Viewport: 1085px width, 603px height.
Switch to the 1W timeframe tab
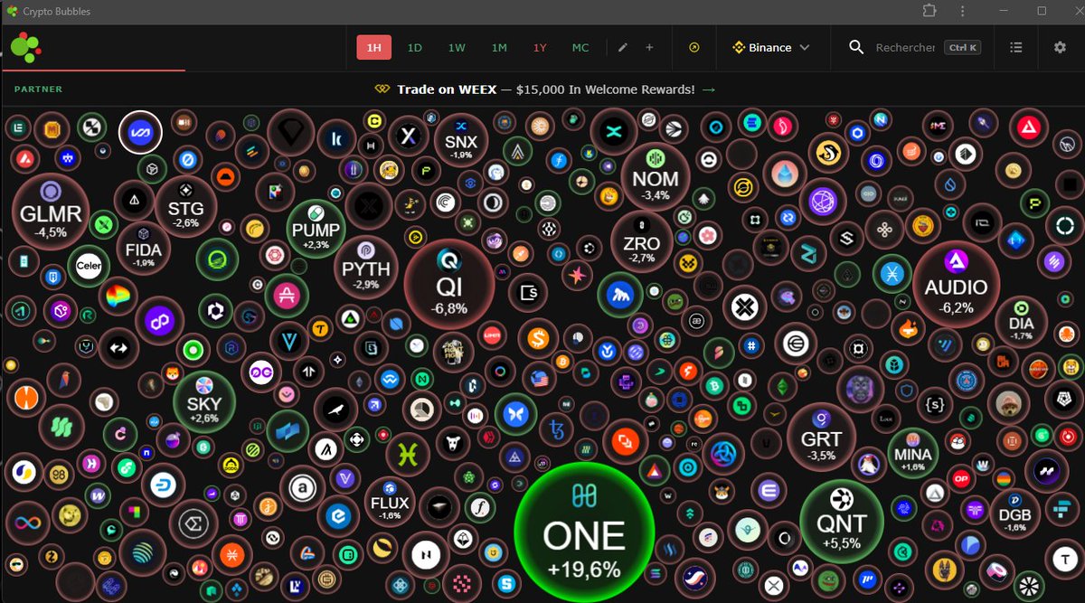click(x=457, y=48)
